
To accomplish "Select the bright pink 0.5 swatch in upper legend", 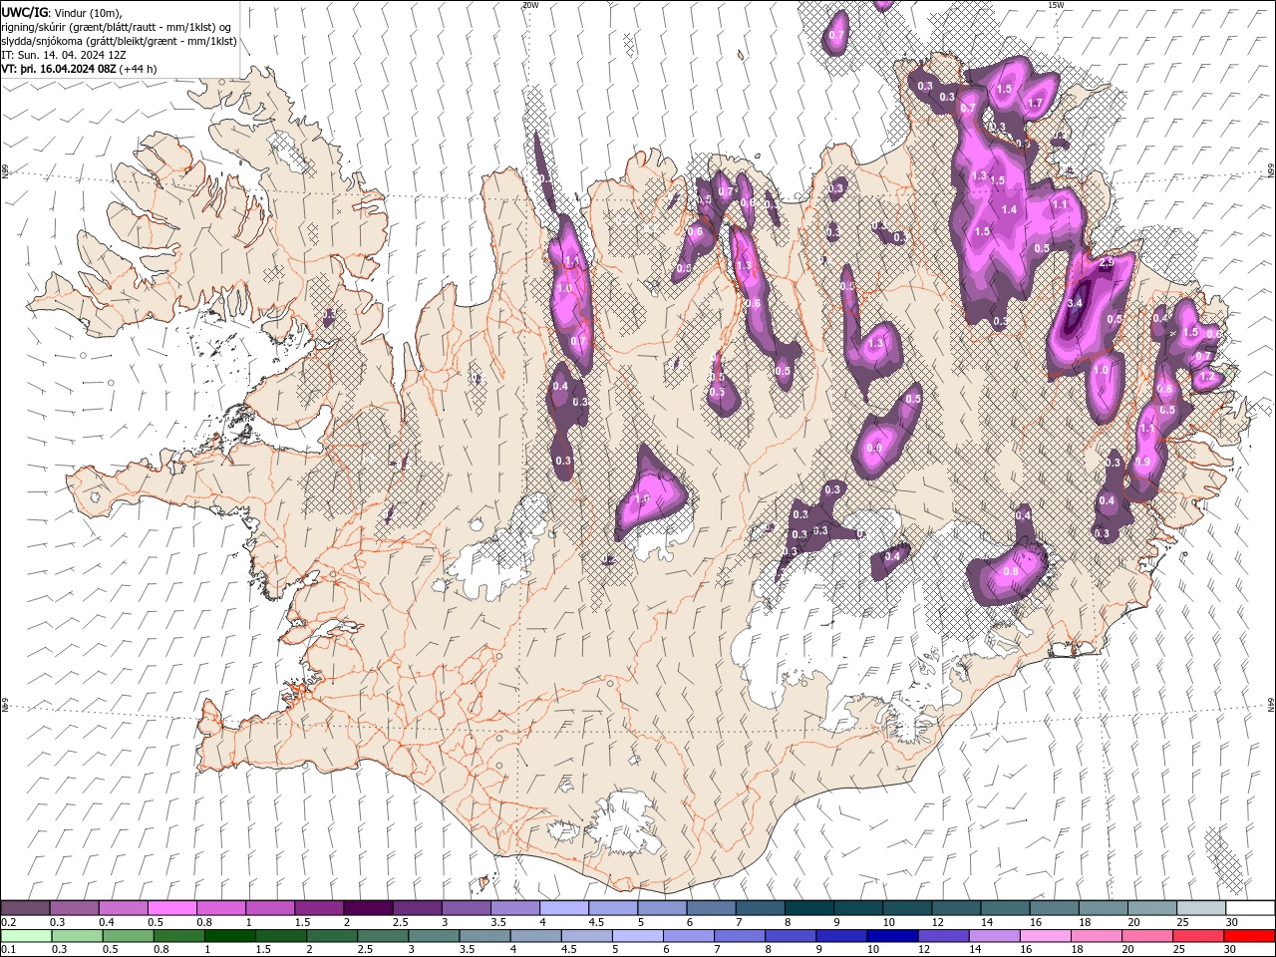I will (172, 908).
